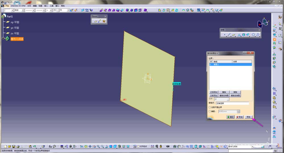
Task: Click the Normal View icon
Action: [x=107, y=146]
